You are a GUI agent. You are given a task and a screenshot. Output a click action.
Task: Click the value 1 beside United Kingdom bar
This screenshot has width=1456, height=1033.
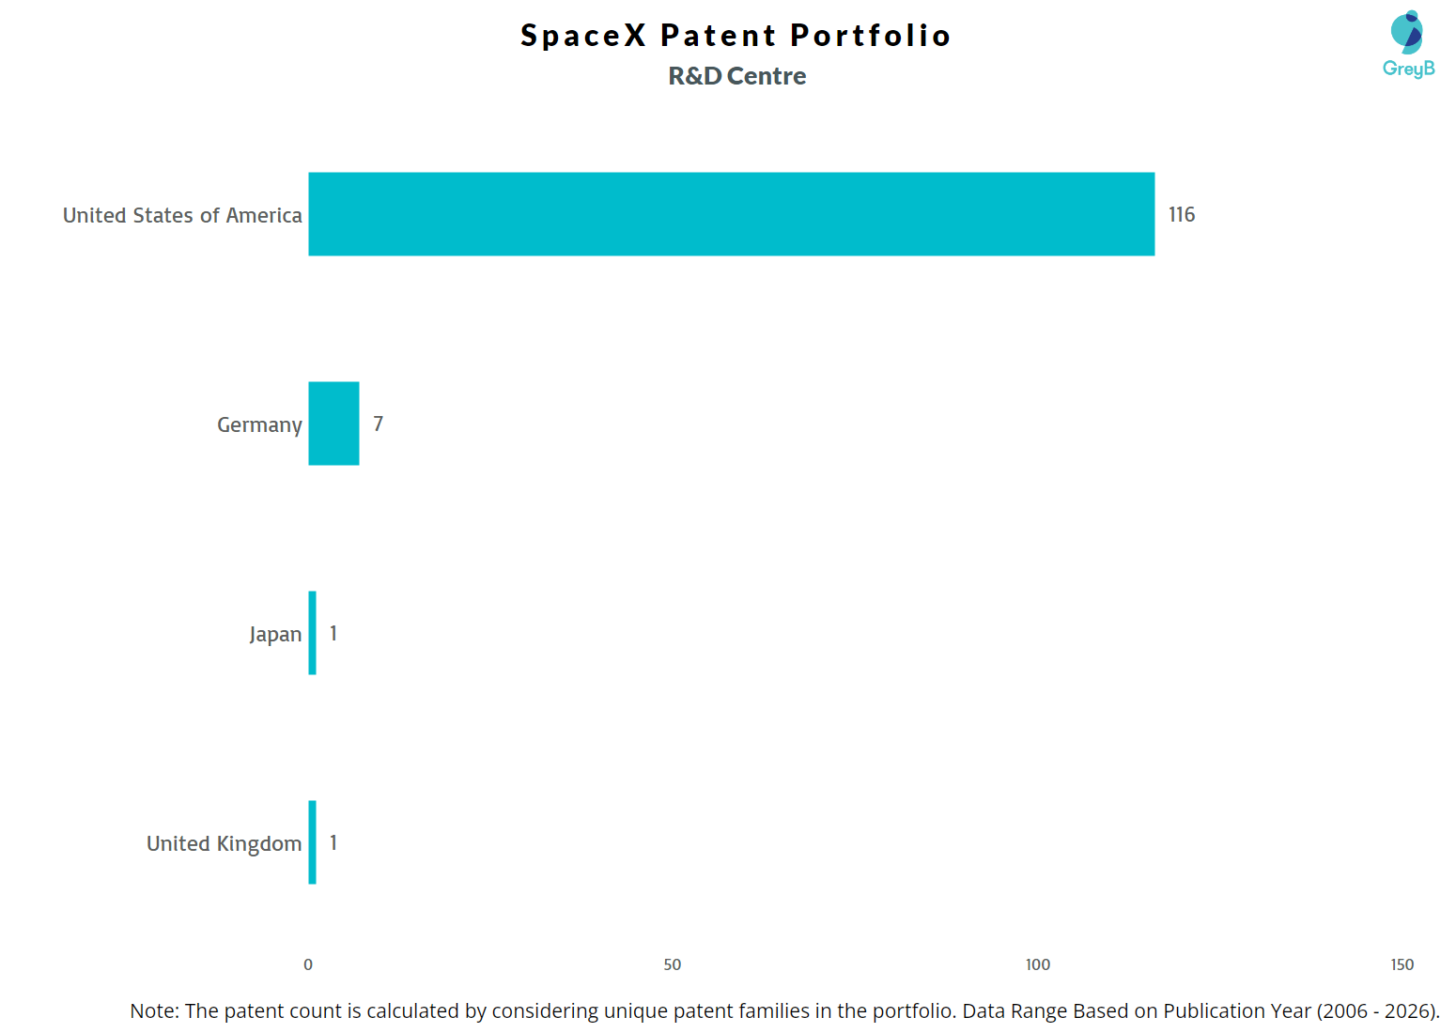point(333,842)
